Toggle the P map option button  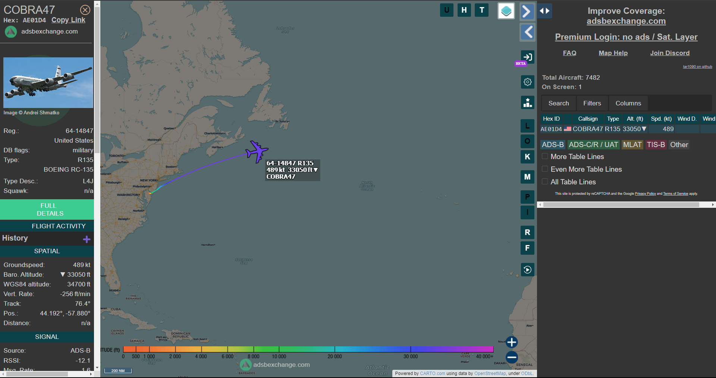coord(527,197)
